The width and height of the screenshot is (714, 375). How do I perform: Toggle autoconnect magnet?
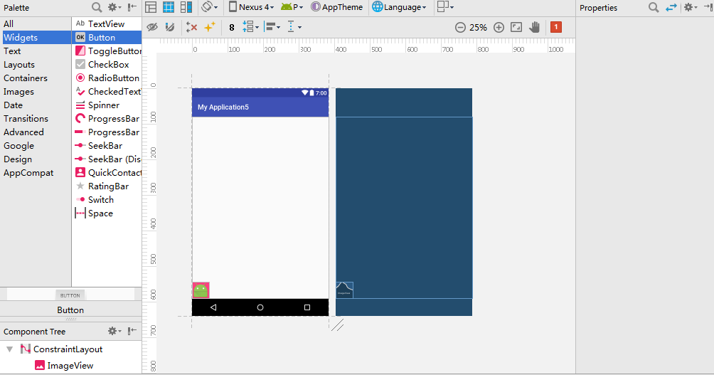(x=170, y=27)
